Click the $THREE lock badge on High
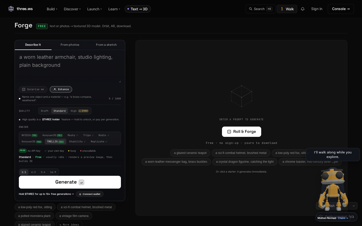362x226 pixels. pyautogui.click(x=83, y=111)
